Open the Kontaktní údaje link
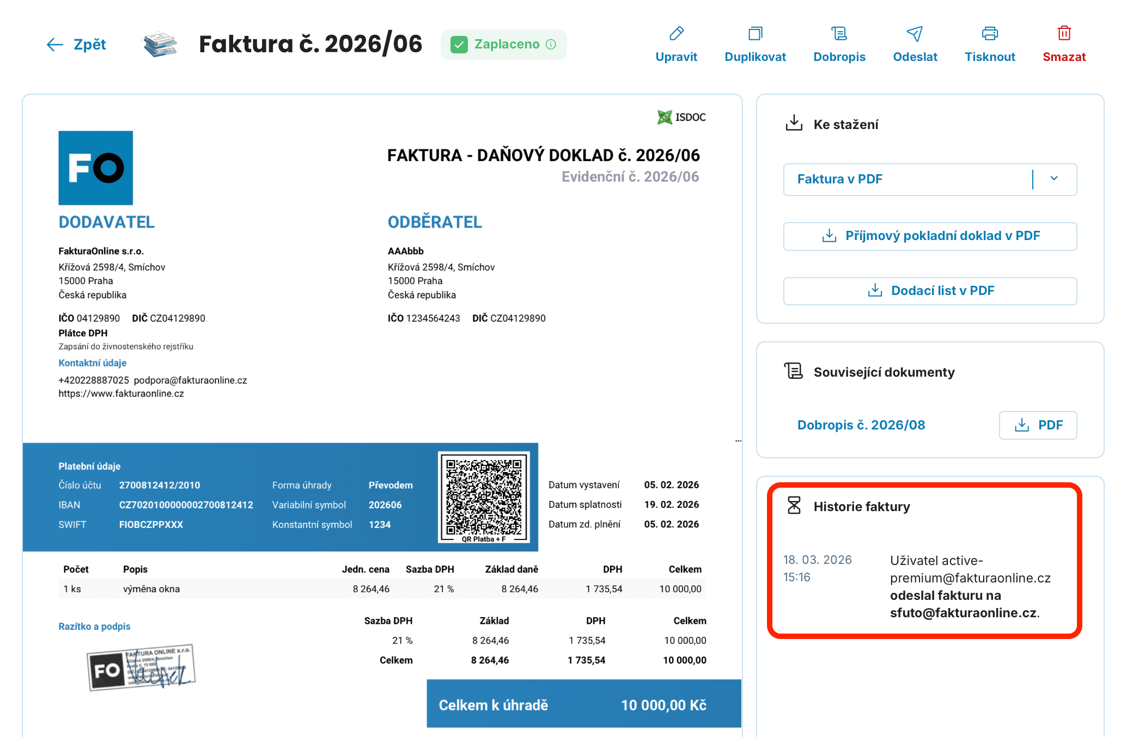 tap(93, 363)
